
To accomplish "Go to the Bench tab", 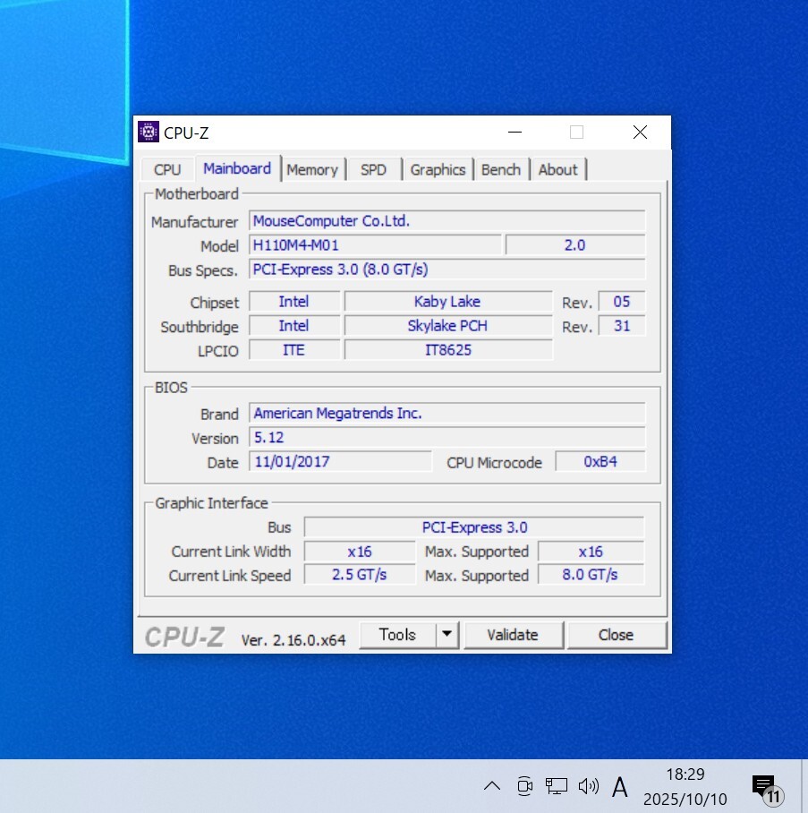I will (x=500, y=169).
